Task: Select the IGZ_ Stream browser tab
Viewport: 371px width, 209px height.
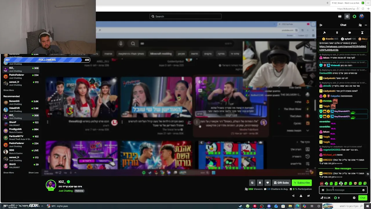Action: [x=348, y=3]
